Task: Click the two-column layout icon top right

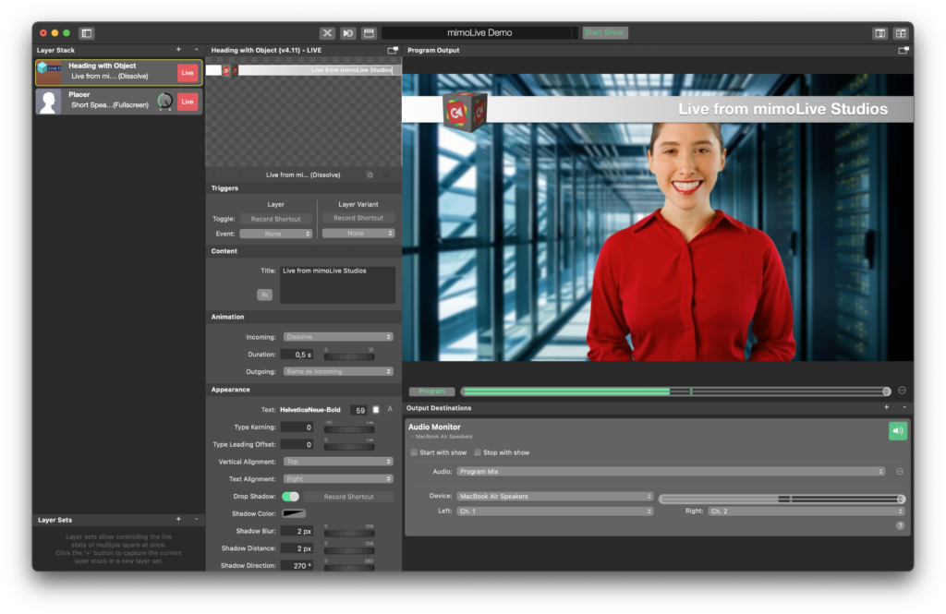Action: 879,32
